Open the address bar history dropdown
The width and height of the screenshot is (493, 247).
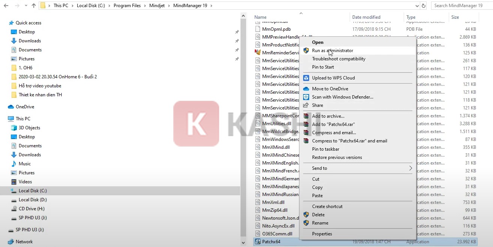(416, 5)
